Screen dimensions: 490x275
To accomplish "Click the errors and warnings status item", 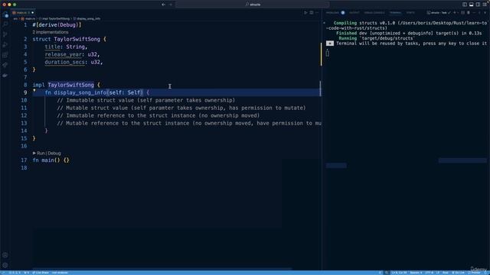I will click(x=15, y=273).
